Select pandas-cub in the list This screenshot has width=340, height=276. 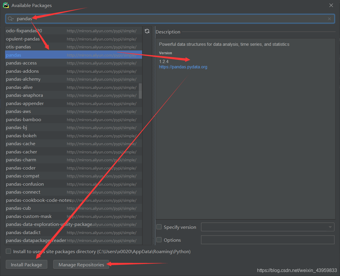(74, 208)
